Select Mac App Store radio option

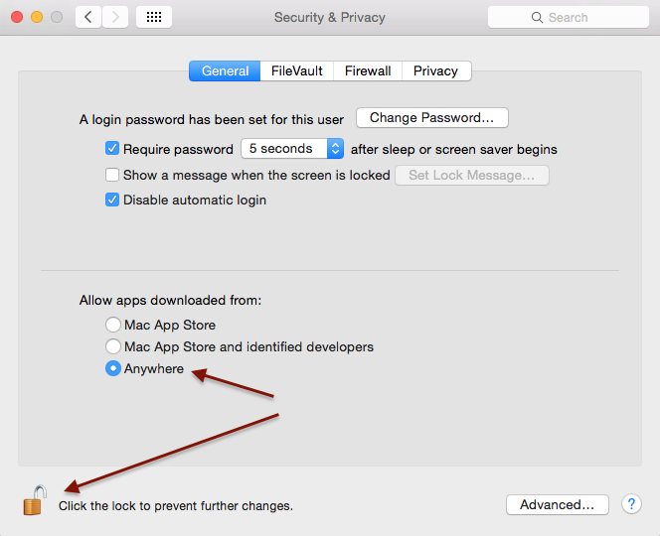(x=112, y=325)
